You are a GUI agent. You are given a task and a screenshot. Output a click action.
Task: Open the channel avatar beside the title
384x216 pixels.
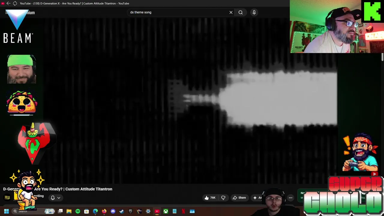(7, 197)
